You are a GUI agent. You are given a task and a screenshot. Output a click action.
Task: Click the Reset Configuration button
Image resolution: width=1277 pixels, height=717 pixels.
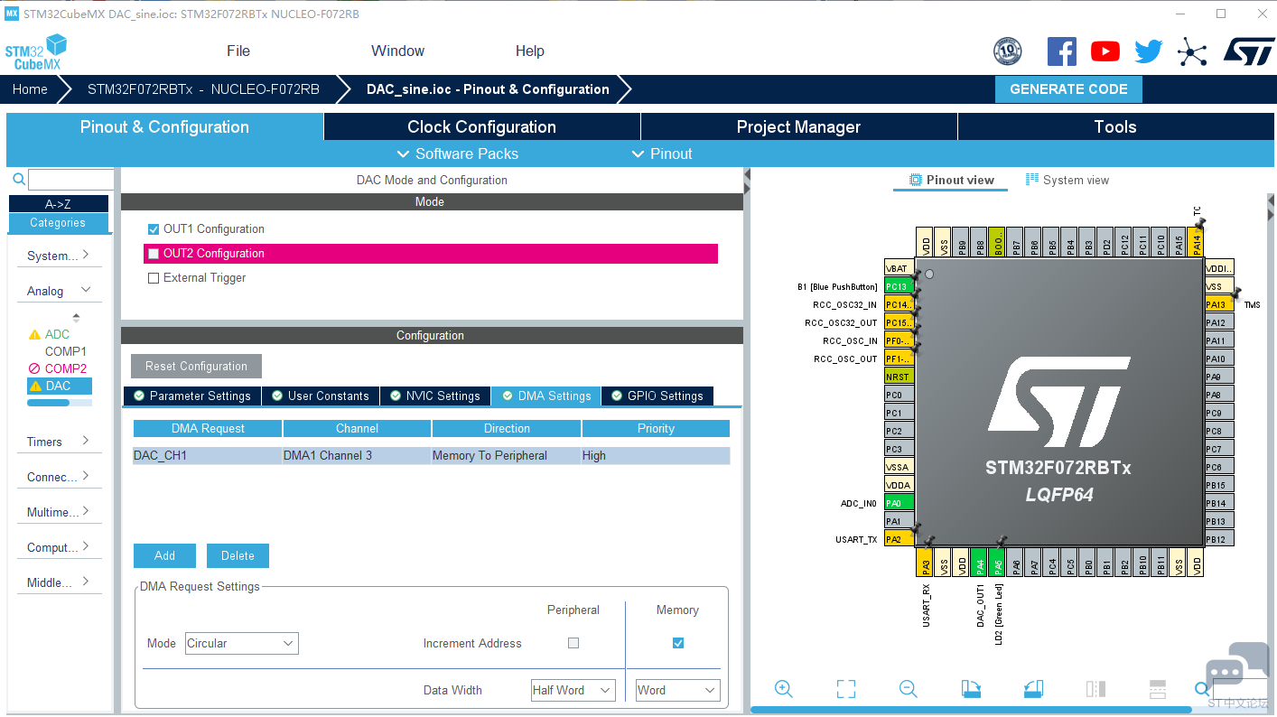coord(196,367)
